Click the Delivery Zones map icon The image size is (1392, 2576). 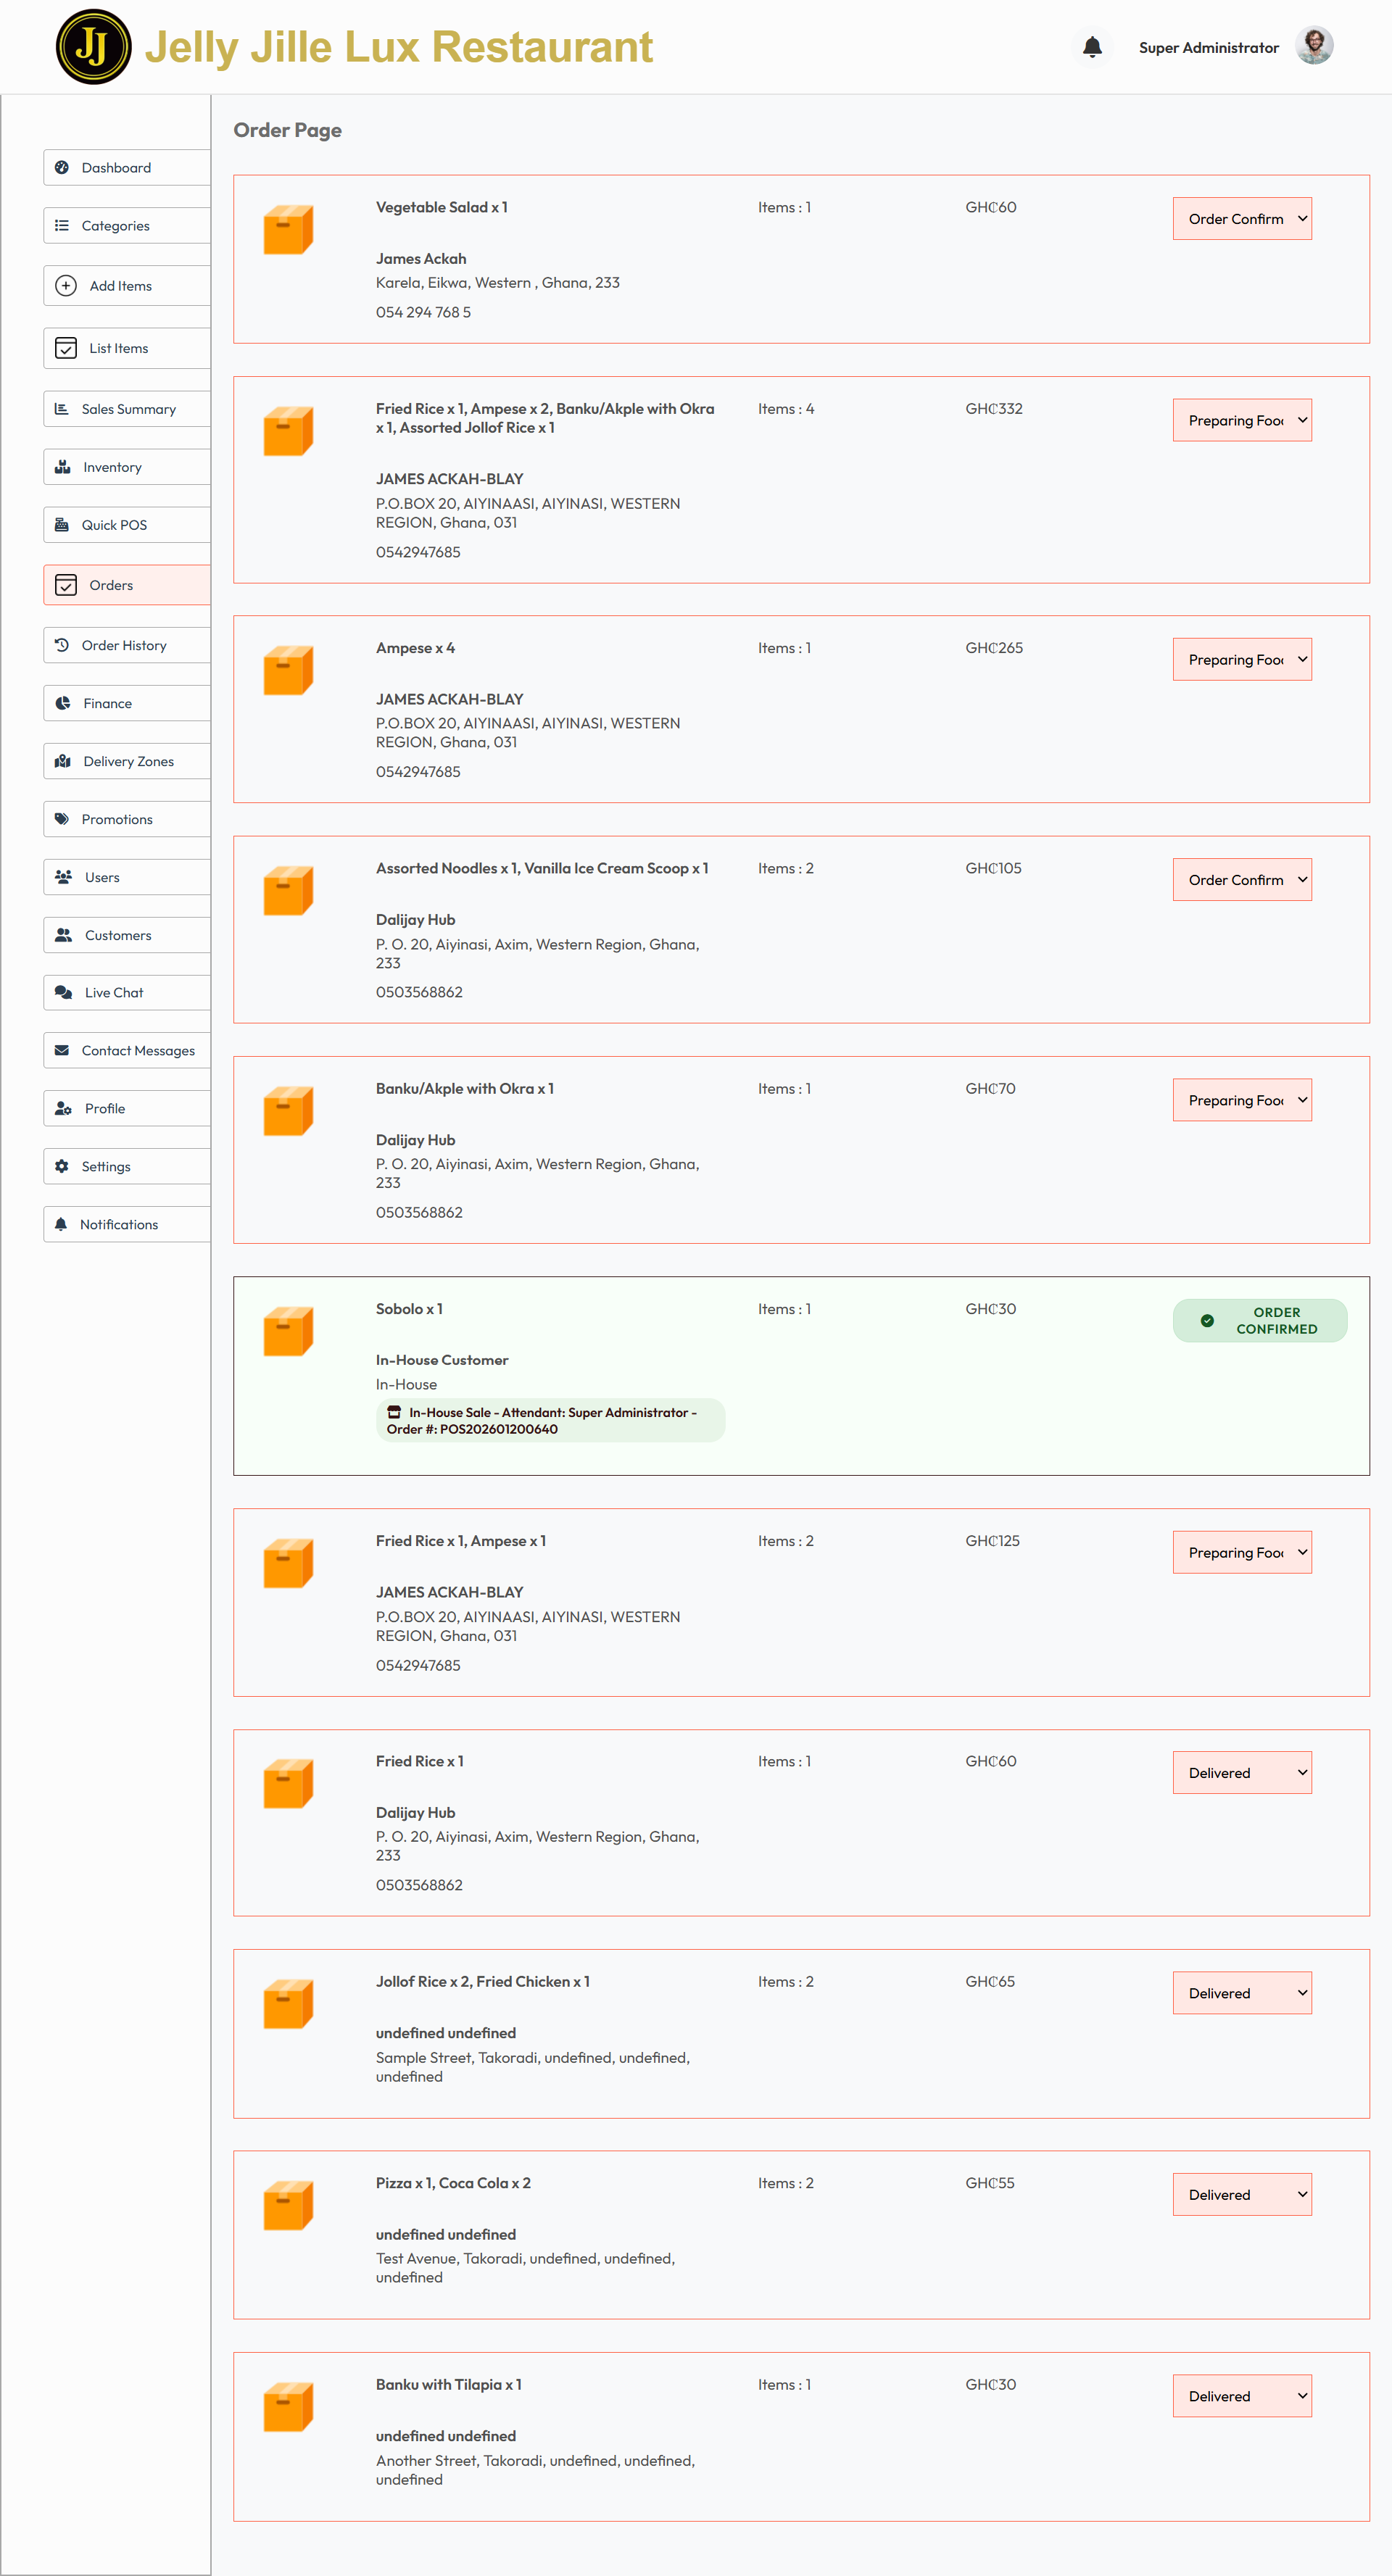point(63,761)
